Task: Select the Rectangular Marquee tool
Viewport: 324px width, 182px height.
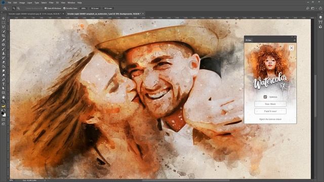Action: (4, 22)
